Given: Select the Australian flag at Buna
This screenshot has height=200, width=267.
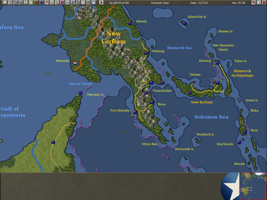Looking at the screenshot, I should [x=152, y=103].
